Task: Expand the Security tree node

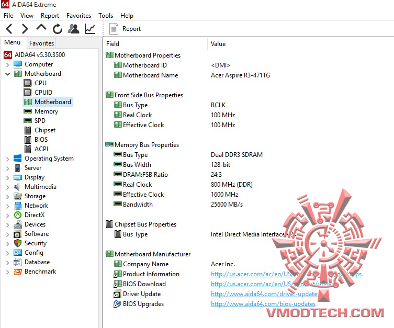Action: pos(7,244)
